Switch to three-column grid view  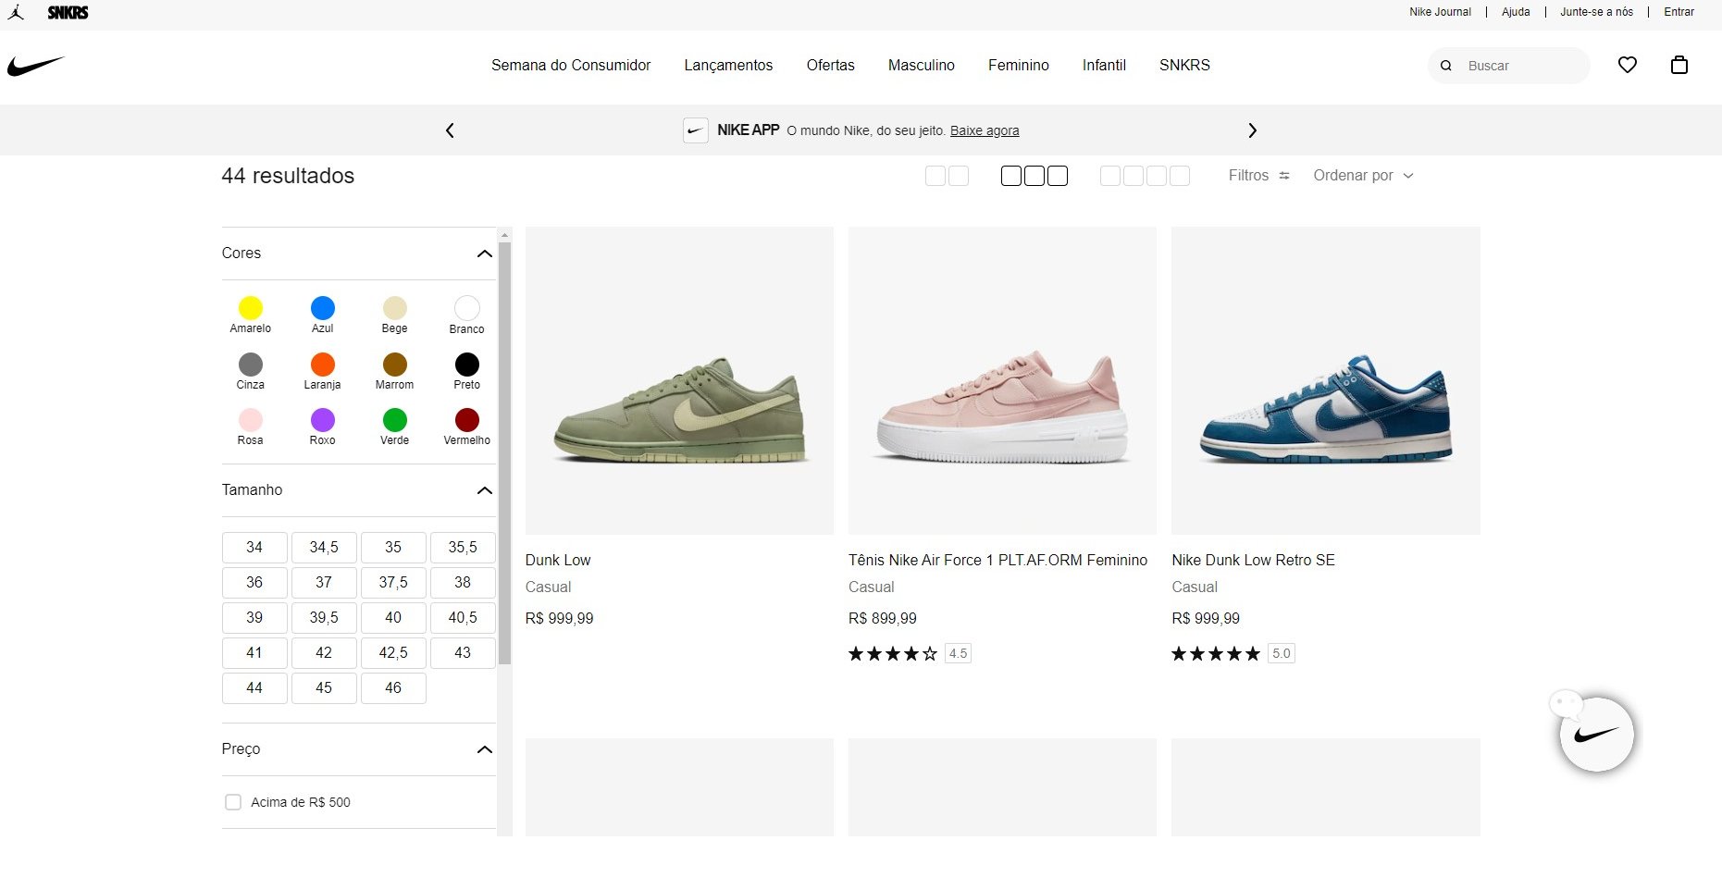click(1034, 176)
